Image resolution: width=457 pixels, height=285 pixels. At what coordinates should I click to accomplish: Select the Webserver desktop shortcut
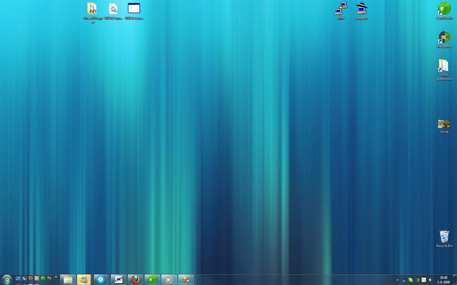click(x=444, y=40)
